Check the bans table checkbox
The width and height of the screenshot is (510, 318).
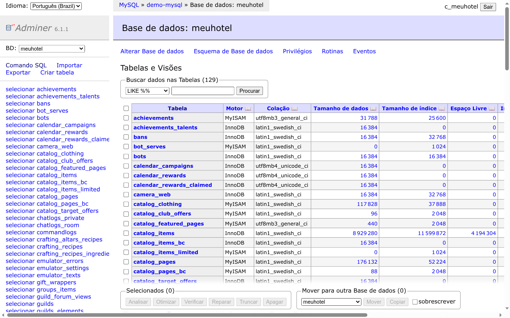(x=126, y=137)
